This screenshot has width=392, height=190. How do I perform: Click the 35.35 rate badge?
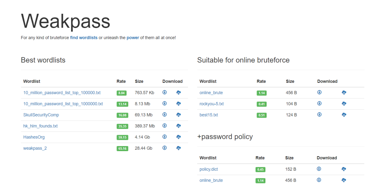(x=123, y=126)
